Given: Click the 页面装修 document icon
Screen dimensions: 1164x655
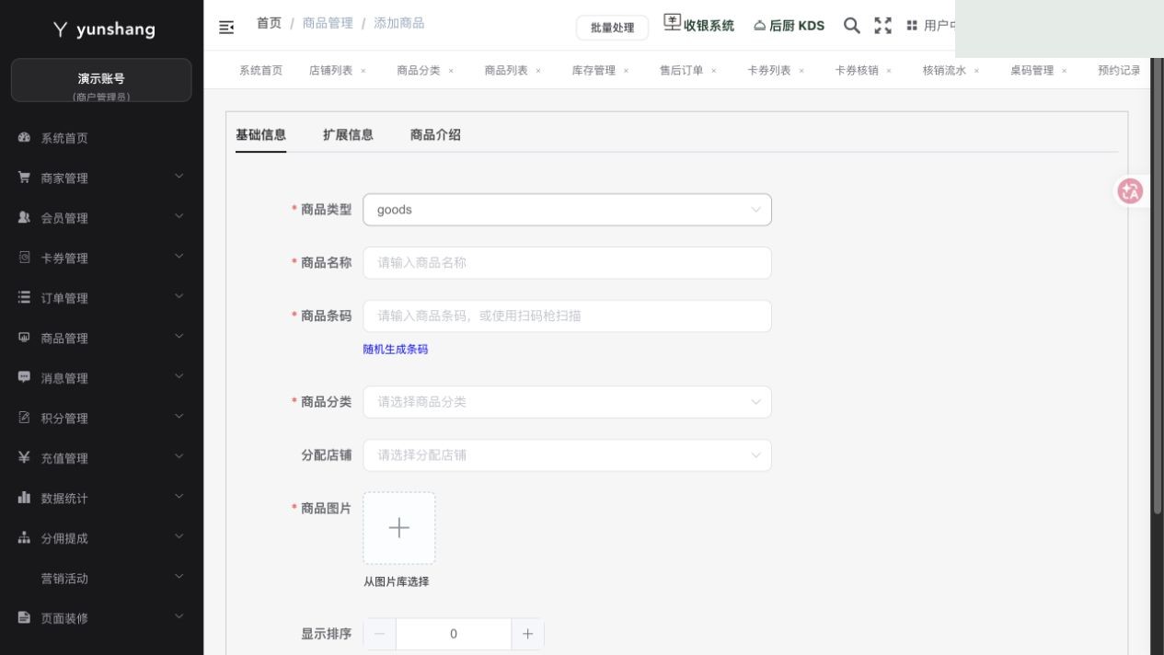Looking at the screenshot, I should 25,618.
